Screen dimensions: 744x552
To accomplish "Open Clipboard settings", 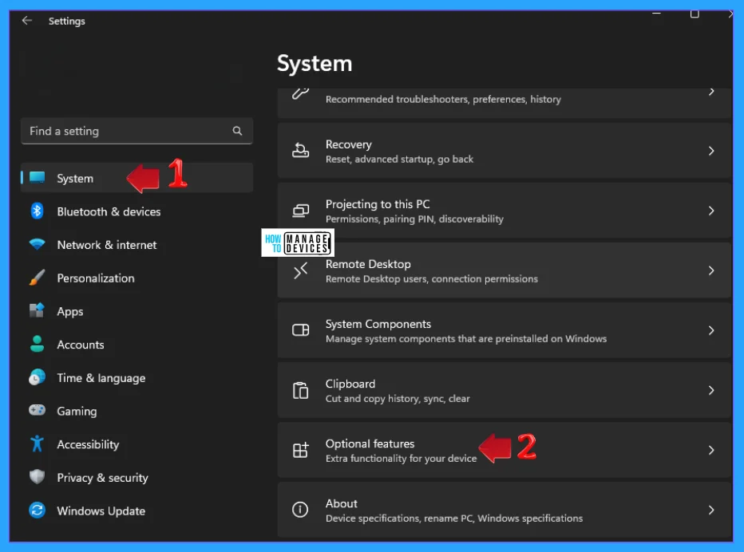I will tap(505, 390).
